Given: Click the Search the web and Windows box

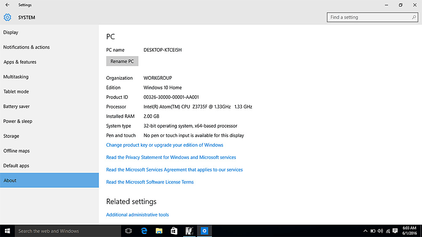Looking at the screenshot, I should (68, 231).
